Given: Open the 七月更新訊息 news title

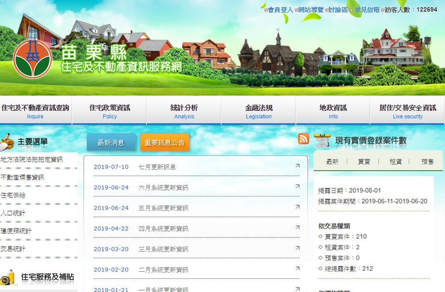Looking at the screenshot, I should pyautogui.click(x=157, y=167).
